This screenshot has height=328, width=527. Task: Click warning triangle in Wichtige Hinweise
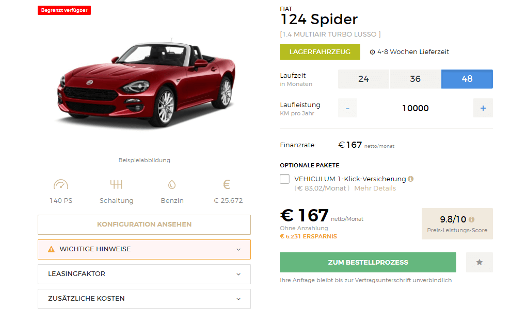click(x=51, y=249)
